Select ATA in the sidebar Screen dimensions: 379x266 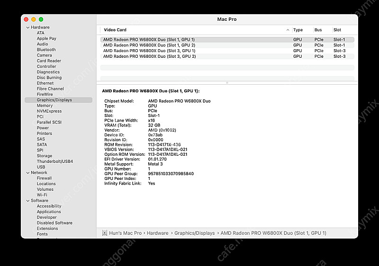[40, 33]
